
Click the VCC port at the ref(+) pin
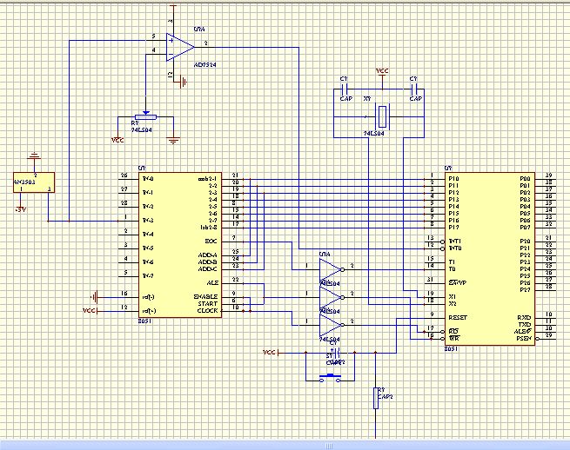[x=90, y=311]
